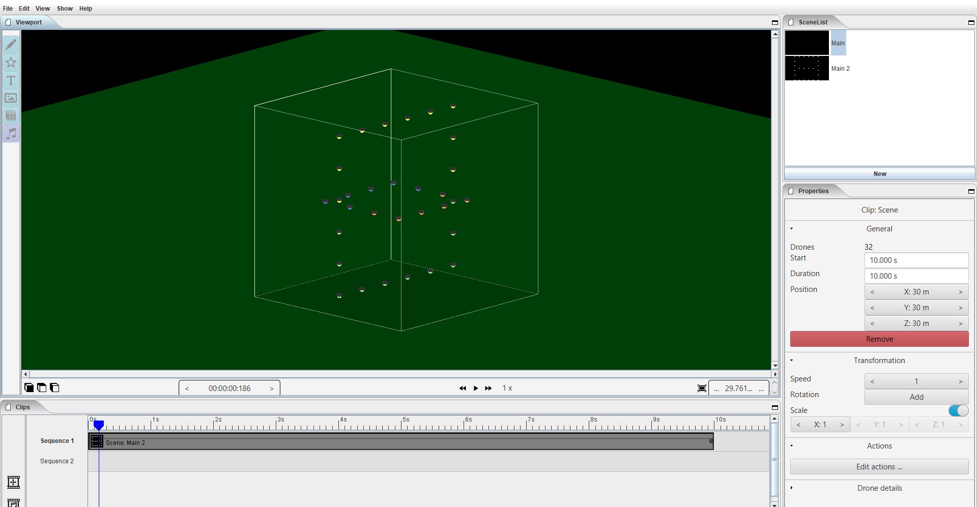Click the image import tool
977x507 pixels.
(x=11, y=98)
